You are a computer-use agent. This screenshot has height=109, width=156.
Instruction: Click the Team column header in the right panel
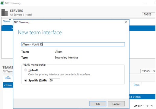coord(136,85)
